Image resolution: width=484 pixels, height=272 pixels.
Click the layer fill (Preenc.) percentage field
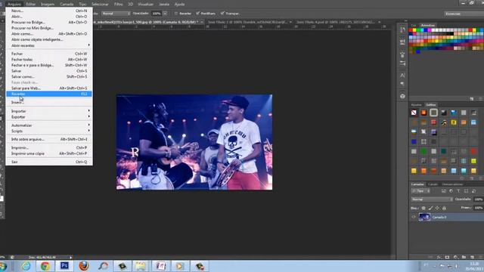click(479, 209)
